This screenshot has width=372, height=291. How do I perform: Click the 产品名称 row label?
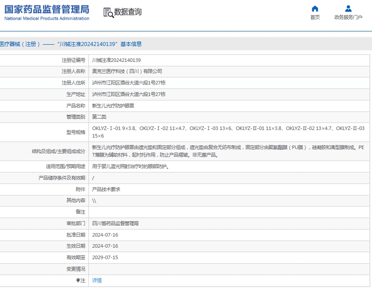(76, 106)
